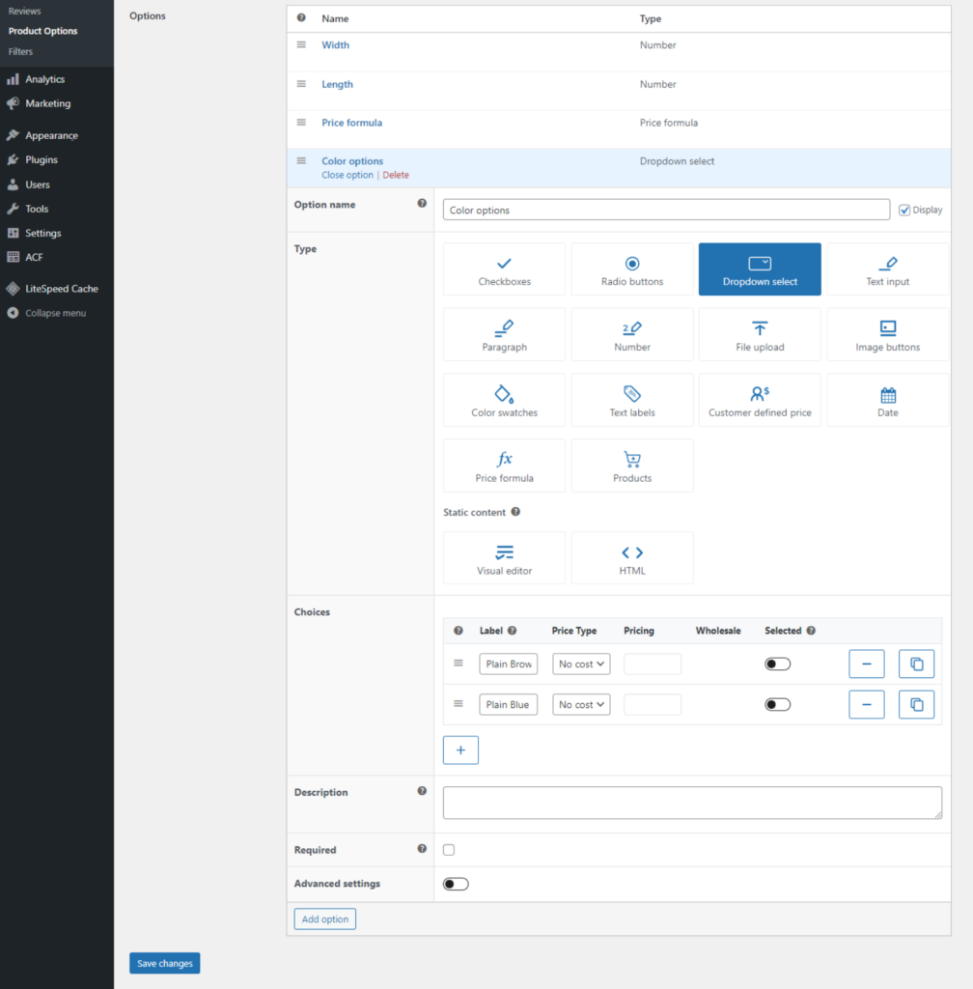Choose the Date option type
The width and height of the screenshot is (973, 989).
pyautogui.click(x=887, y=400)
